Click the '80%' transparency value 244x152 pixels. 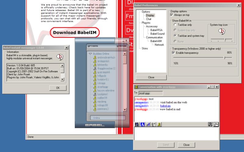(x=229, y=53)
